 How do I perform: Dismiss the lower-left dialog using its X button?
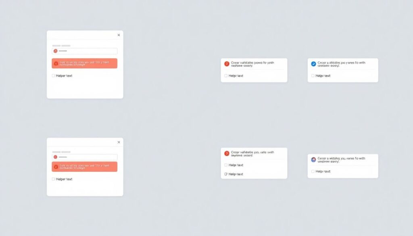[119, 142]
